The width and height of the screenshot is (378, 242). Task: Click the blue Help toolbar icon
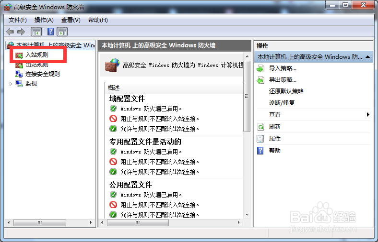(x=51, y=32)
